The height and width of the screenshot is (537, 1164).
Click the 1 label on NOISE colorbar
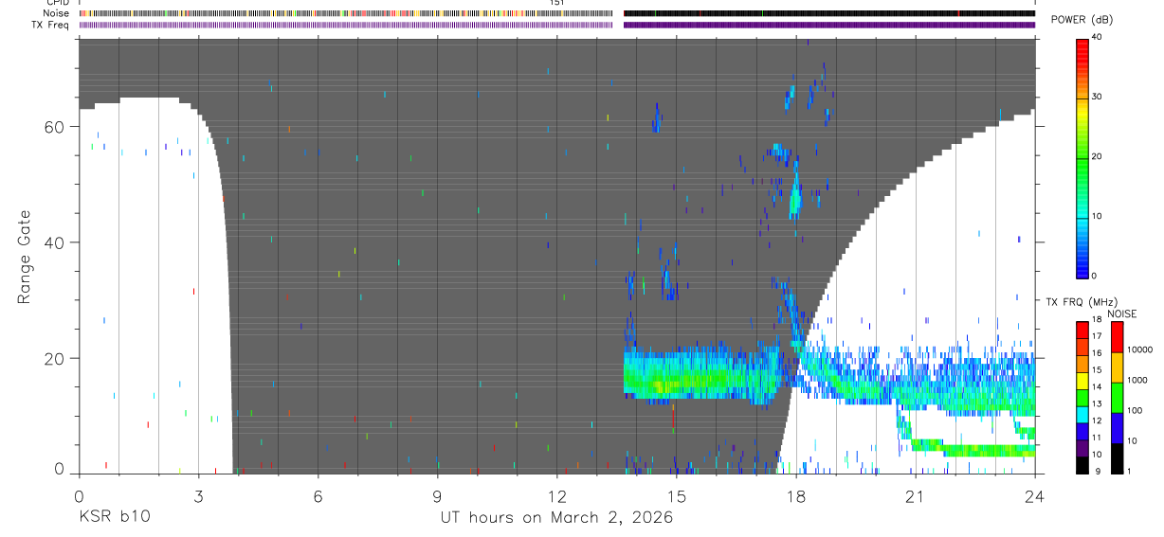[1130, 472]
